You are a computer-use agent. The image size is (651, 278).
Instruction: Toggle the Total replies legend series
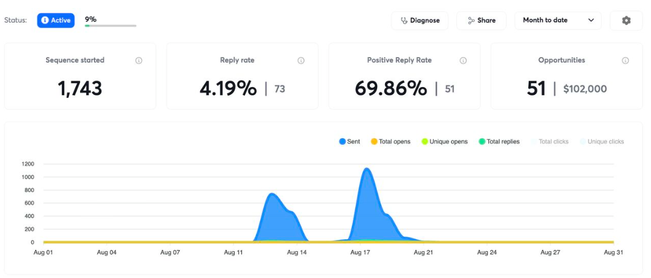498,142
